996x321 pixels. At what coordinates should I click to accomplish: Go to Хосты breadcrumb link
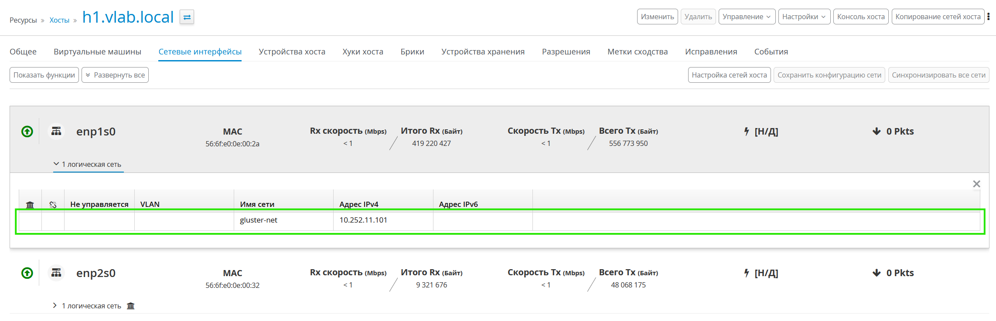(59, 20)
